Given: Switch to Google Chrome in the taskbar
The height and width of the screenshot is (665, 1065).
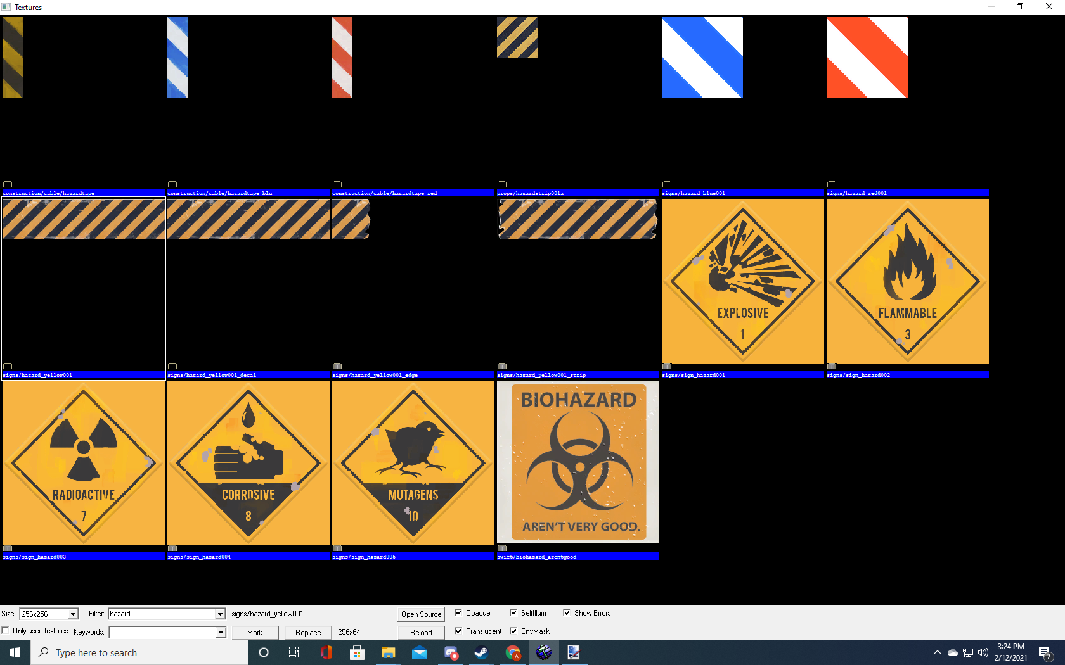Looking at the screenshot, I should click(x=512, y=652).
